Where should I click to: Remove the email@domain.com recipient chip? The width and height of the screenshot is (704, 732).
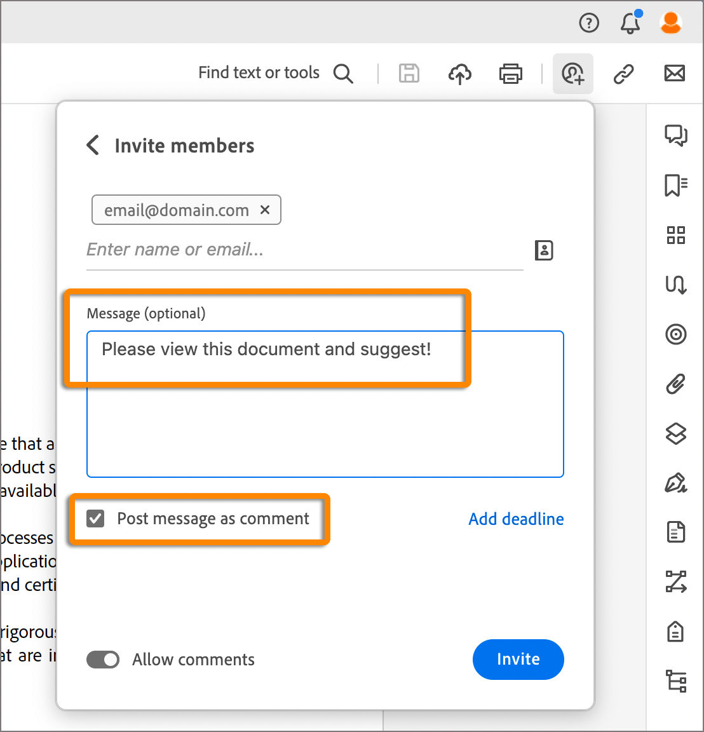(265, 210)
